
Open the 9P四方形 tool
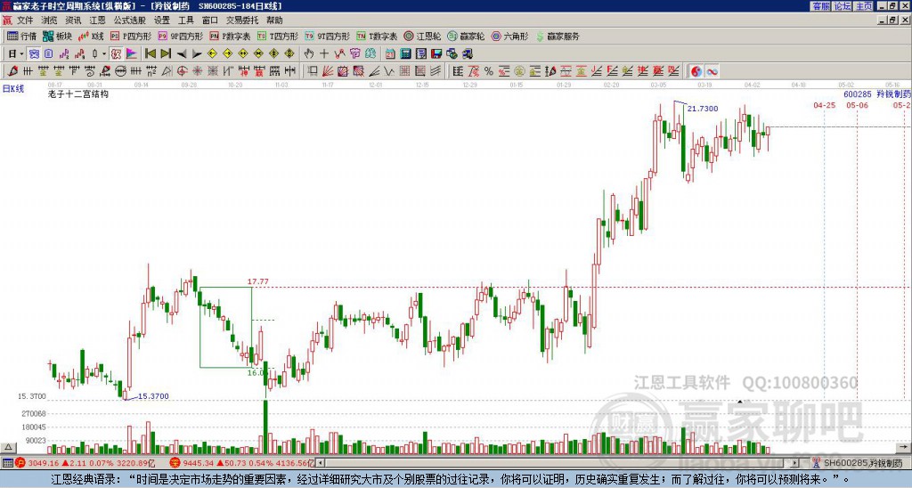click(181, 36)
